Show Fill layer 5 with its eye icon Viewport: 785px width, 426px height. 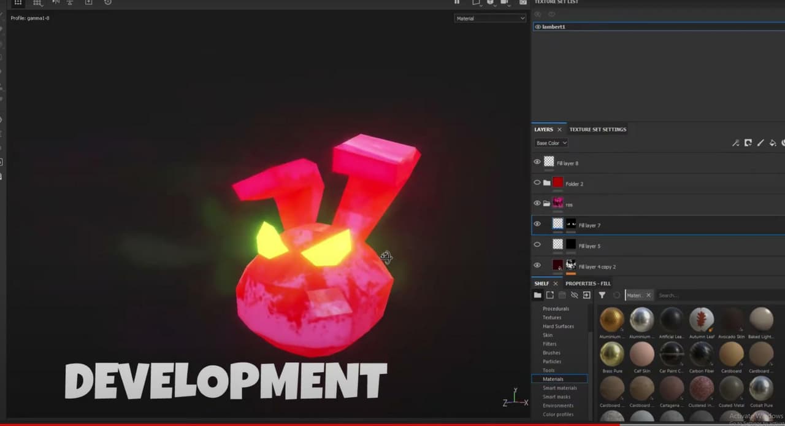[537, 244]
